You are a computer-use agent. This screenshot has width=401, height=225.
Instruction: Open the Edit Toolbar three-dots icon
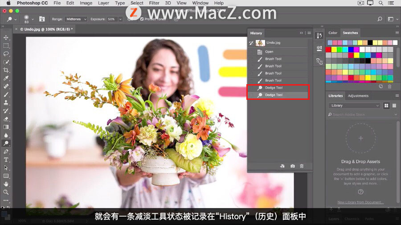coord(6,200)
